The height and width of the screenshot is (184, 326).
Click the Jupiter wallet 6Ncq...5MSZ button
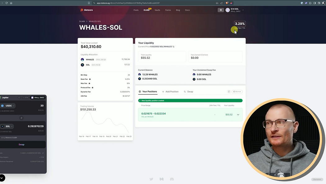38,97
